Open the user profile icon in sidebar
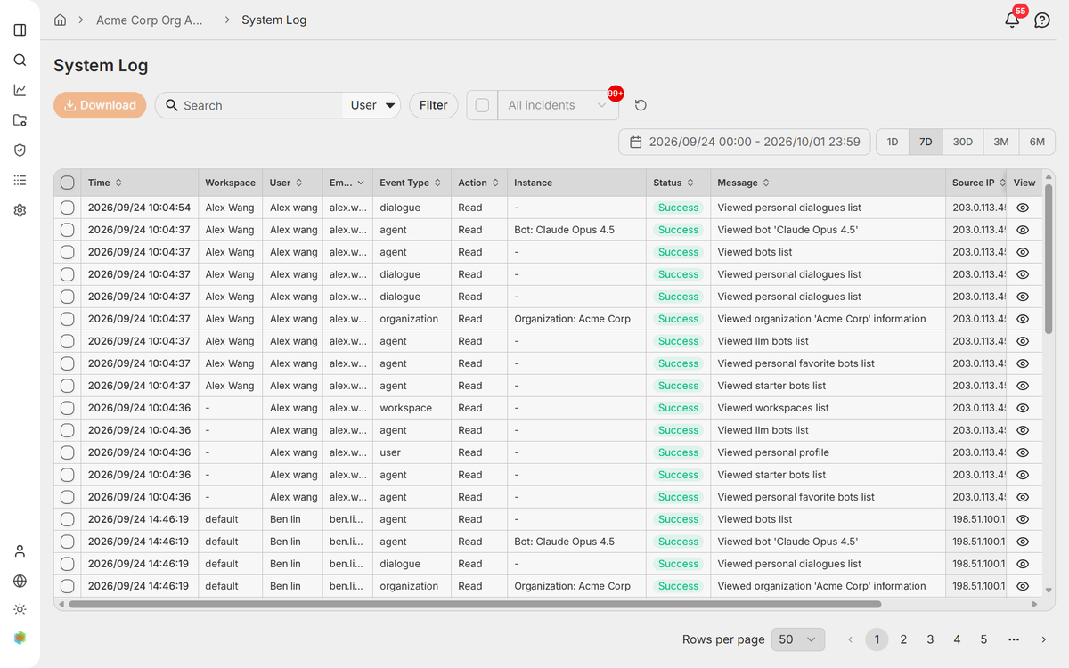This screenshot has height=668, width=1069. coord(20,551)
